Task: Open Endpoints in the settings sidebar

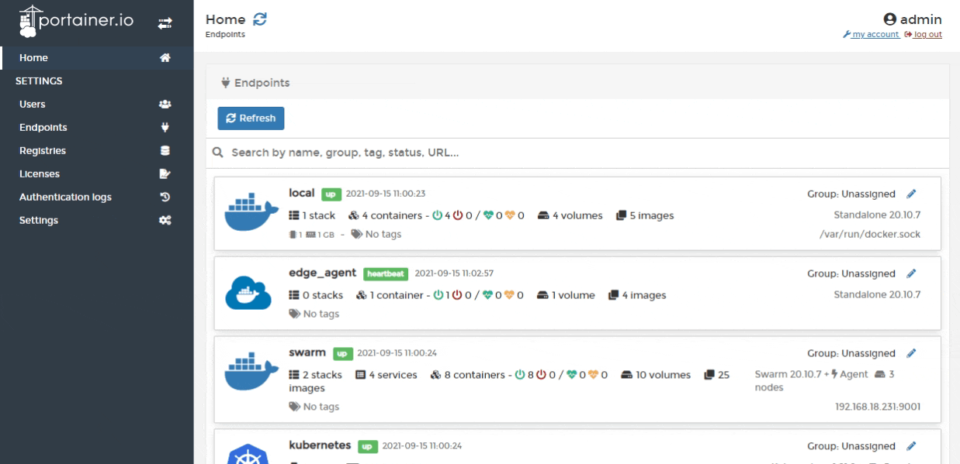Action: tap(43, 127)
